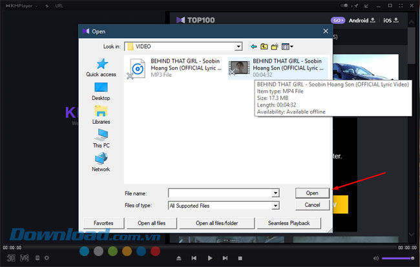Click the Open button in dialog
Viewport: 420px width, 267px height.
click(x=312, y=193)
